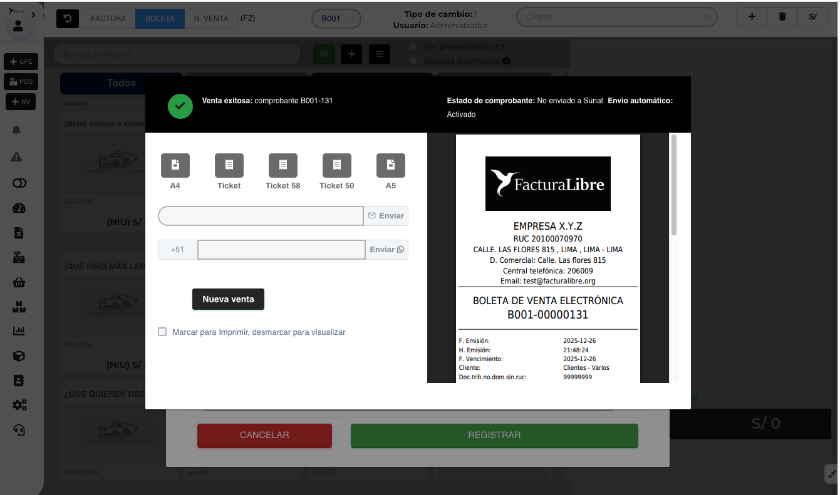Enable 'Por presentación (F1)' checkbox
The image size is (840, 495).
coord(413,46)
